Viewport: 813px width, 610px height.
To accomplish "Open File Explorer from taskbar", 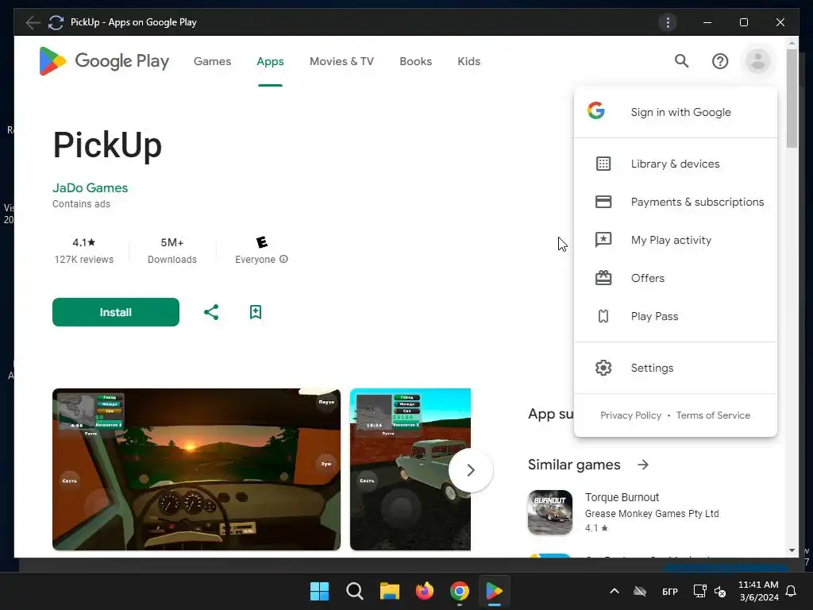I will pyautogui.click(x=389, y=591).
